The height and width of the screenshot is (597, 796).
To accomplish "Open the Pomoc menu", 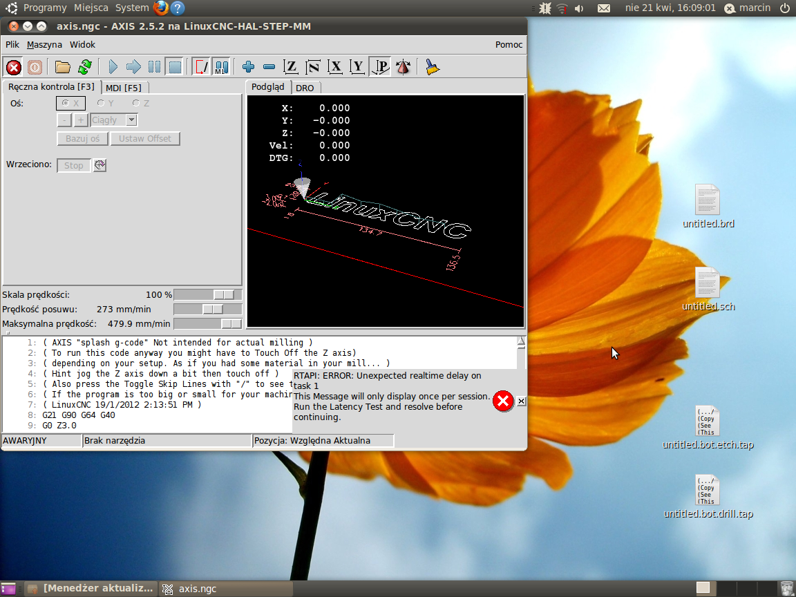I will click(x=509, y=45).
